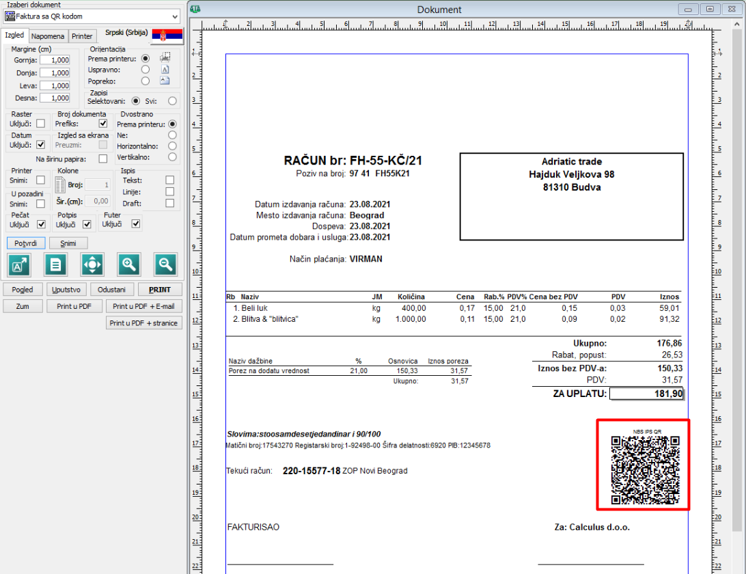The width and height of the screenshot is (746, 574).
Task: Select Dvostrano Horizontalno radio
Action: point(172,146)
